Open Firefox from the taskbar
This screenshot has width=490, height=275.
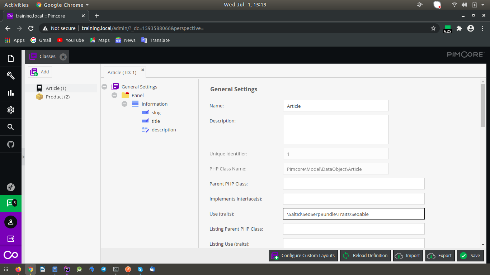point(18,269)
